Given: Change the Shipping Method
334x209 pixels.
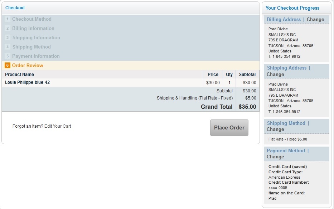Looking at the screenshot, I should 275,129.
